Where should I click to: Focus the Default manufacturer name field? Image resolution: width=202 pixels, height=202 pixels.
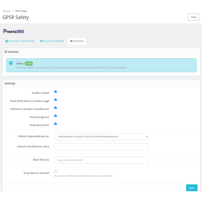click(101, 147)
